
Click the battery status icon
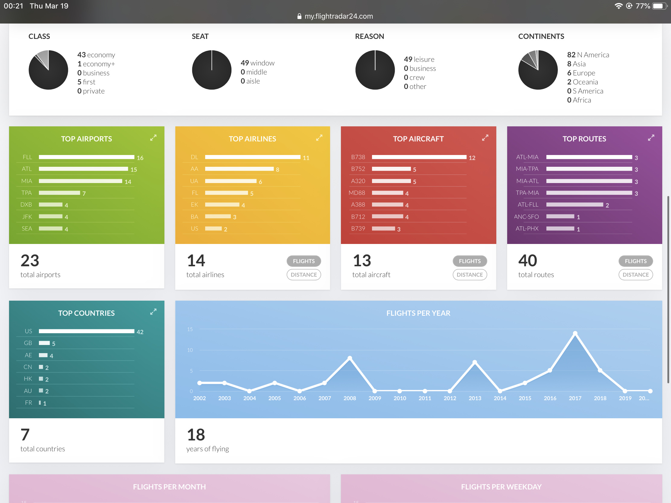pos(660,6)
